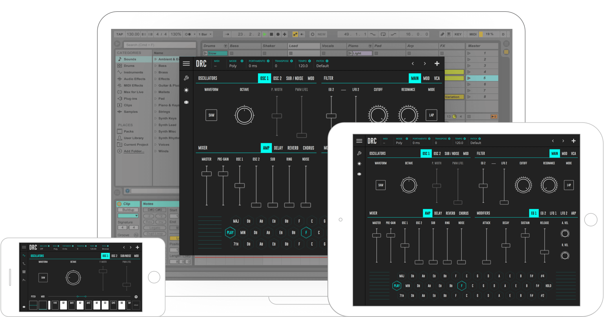Open settings gear beside phone keyboard
Screen dimensions: 604x317
pyautogui.click(x=136, y=297)
